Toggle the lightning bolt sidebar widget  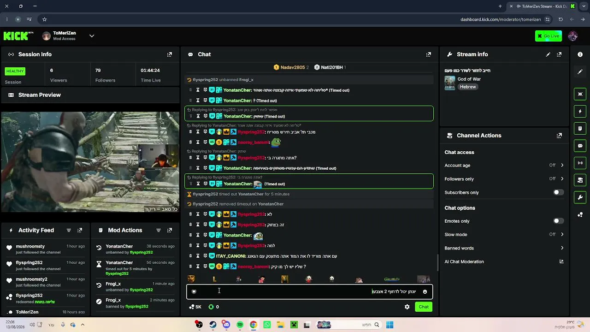click(580, 112)
